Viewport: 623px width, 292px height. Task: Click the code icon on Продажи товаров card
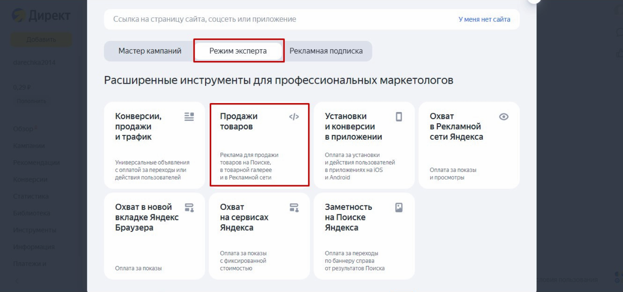click(294, 116)
